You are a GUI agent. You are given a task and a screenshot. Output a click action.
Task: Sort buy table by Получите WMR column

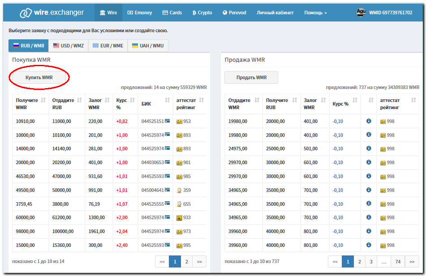(43, 100)
